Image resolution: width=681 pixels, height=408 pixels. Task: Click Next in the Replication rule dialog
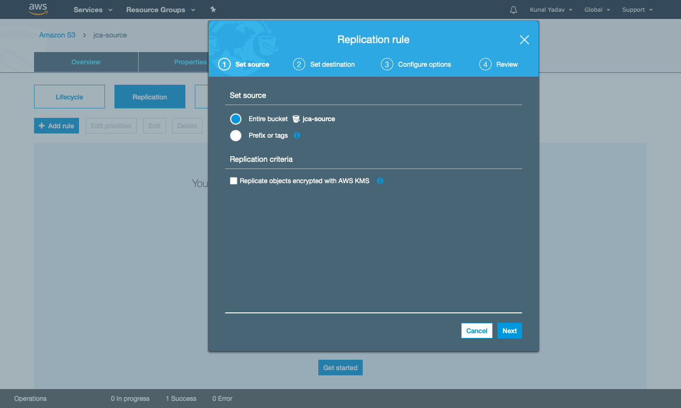point(510,331)
